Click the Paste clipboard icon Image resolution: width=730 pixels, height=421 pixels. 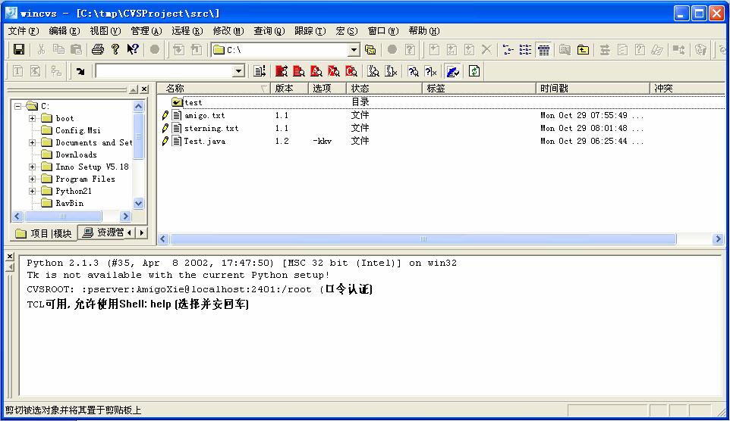pyautogui.click(x=76, y=50)
